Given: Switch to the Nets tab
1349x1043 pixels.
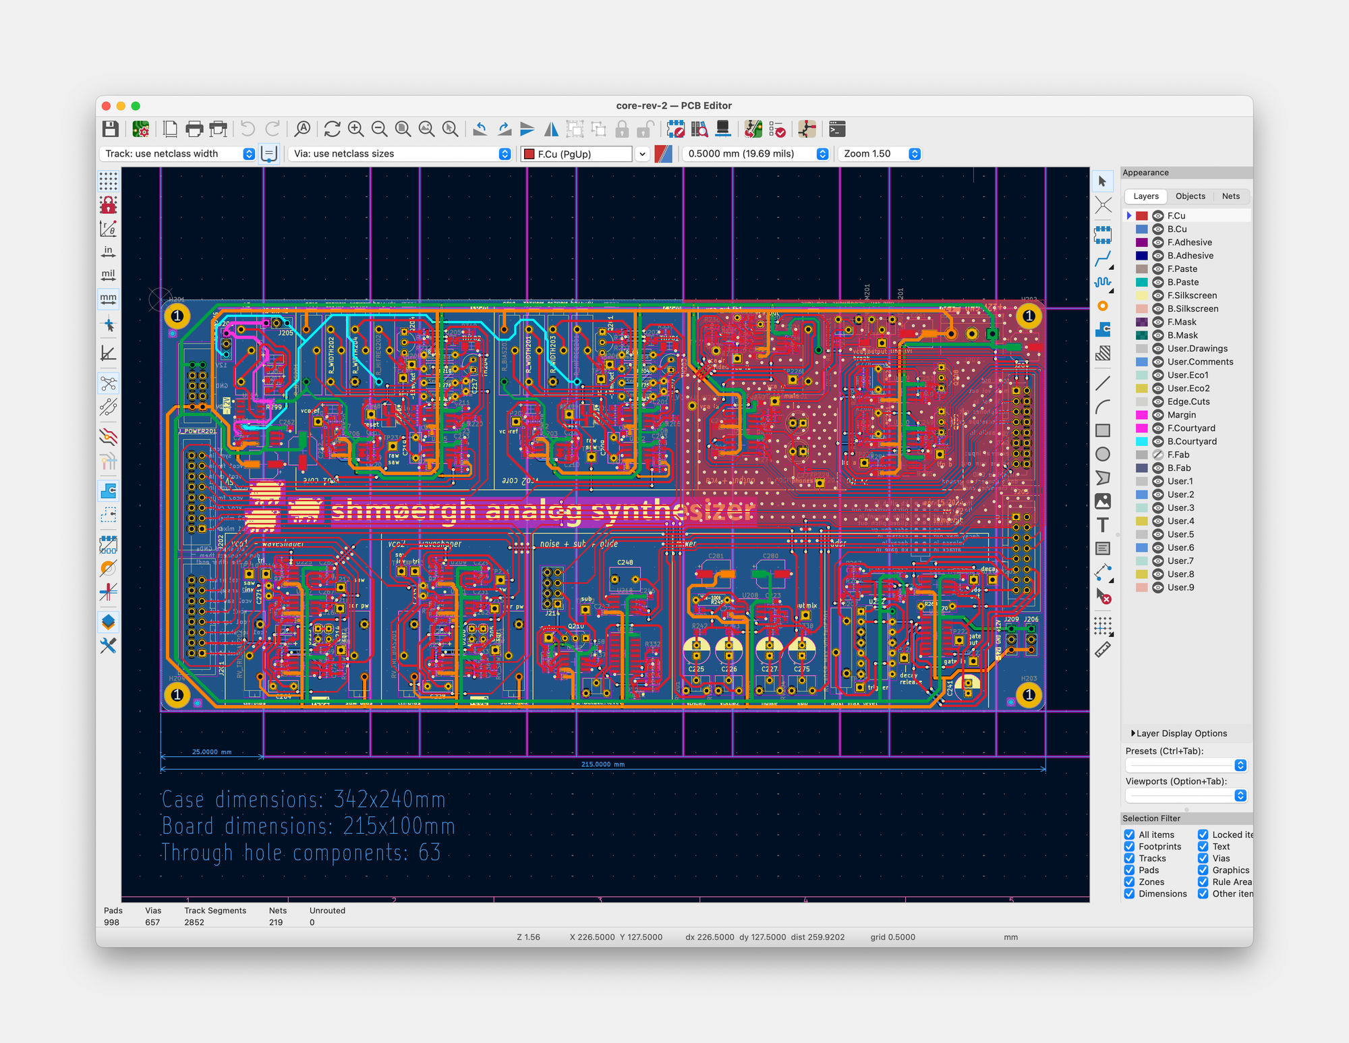Looking at the screenshot, I should (x=1230, y=196).
